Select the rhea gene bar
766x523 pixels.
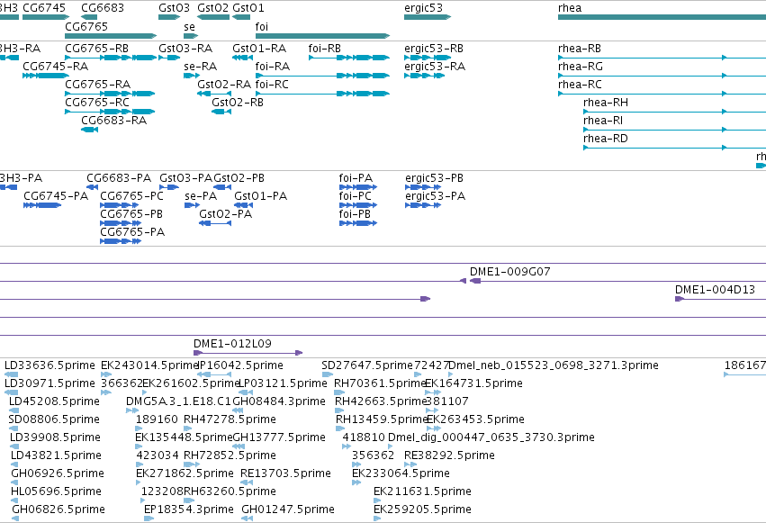(662, 17)
